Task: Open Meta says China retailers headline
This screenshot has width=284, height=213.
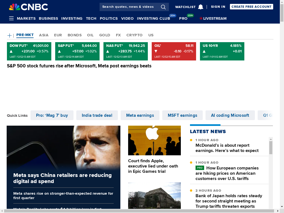Action: coord(62,178)
